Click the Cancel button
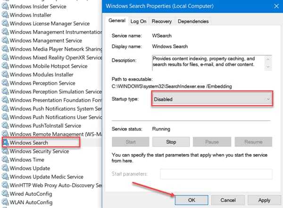Viewport: 283px width, 208px height. [x=228, y=200]
